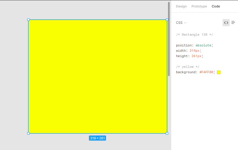Viewport: 238px width, 150px height.
Task: Select the code view angle-brackets icon
Action: (226, 23)
